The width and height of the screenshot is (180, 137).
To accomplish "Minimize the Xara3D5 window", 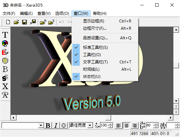I will coord(142,5).
